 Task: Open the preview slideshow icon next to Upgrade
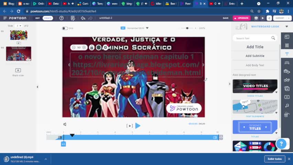(x=256, y=18)
